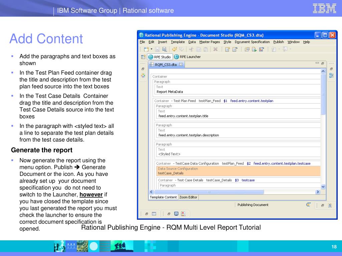Open the Style menu

click(x=227, y=42)
